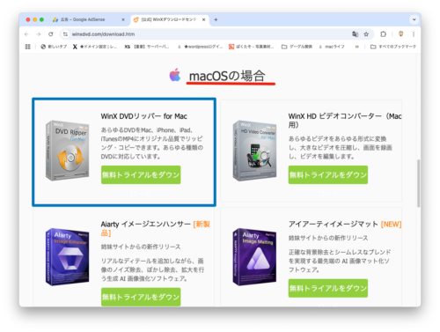This screenshot has height=332, width=440.
Task: Select the WinXダウンロードセンター tab
Action: (x=170, y=19)
